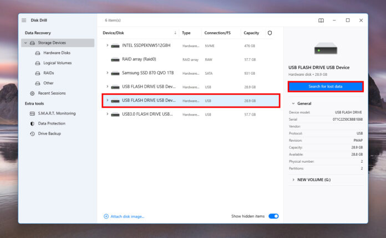The height and width of the screenshot is (238, 386).
Task: Expand the Samsung SSD 870 QVO 1TB row
Action: pos(107,73)
